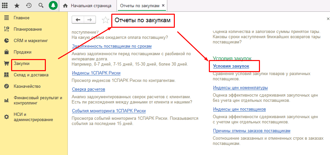Open the Сверка расчетов report

(88, 89)
